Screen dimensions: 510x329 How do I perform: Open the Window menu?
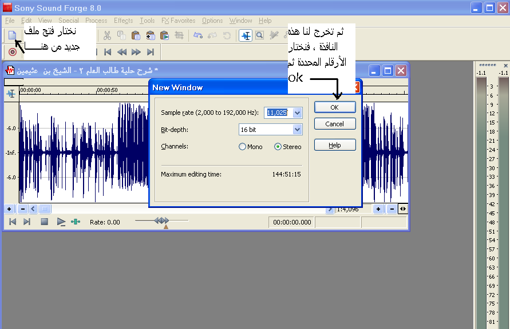pos(240,21)
